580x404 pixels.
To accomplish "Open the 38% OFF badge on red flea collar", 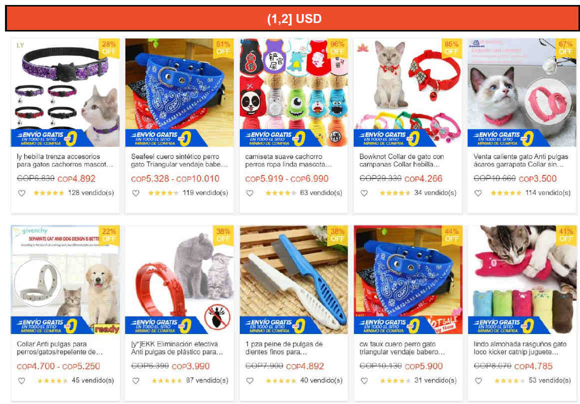I will click(223, 235).
